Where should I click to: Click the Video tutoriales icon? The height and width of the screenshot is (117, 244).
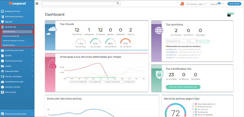pyautogui.click(x=2, y=92)
